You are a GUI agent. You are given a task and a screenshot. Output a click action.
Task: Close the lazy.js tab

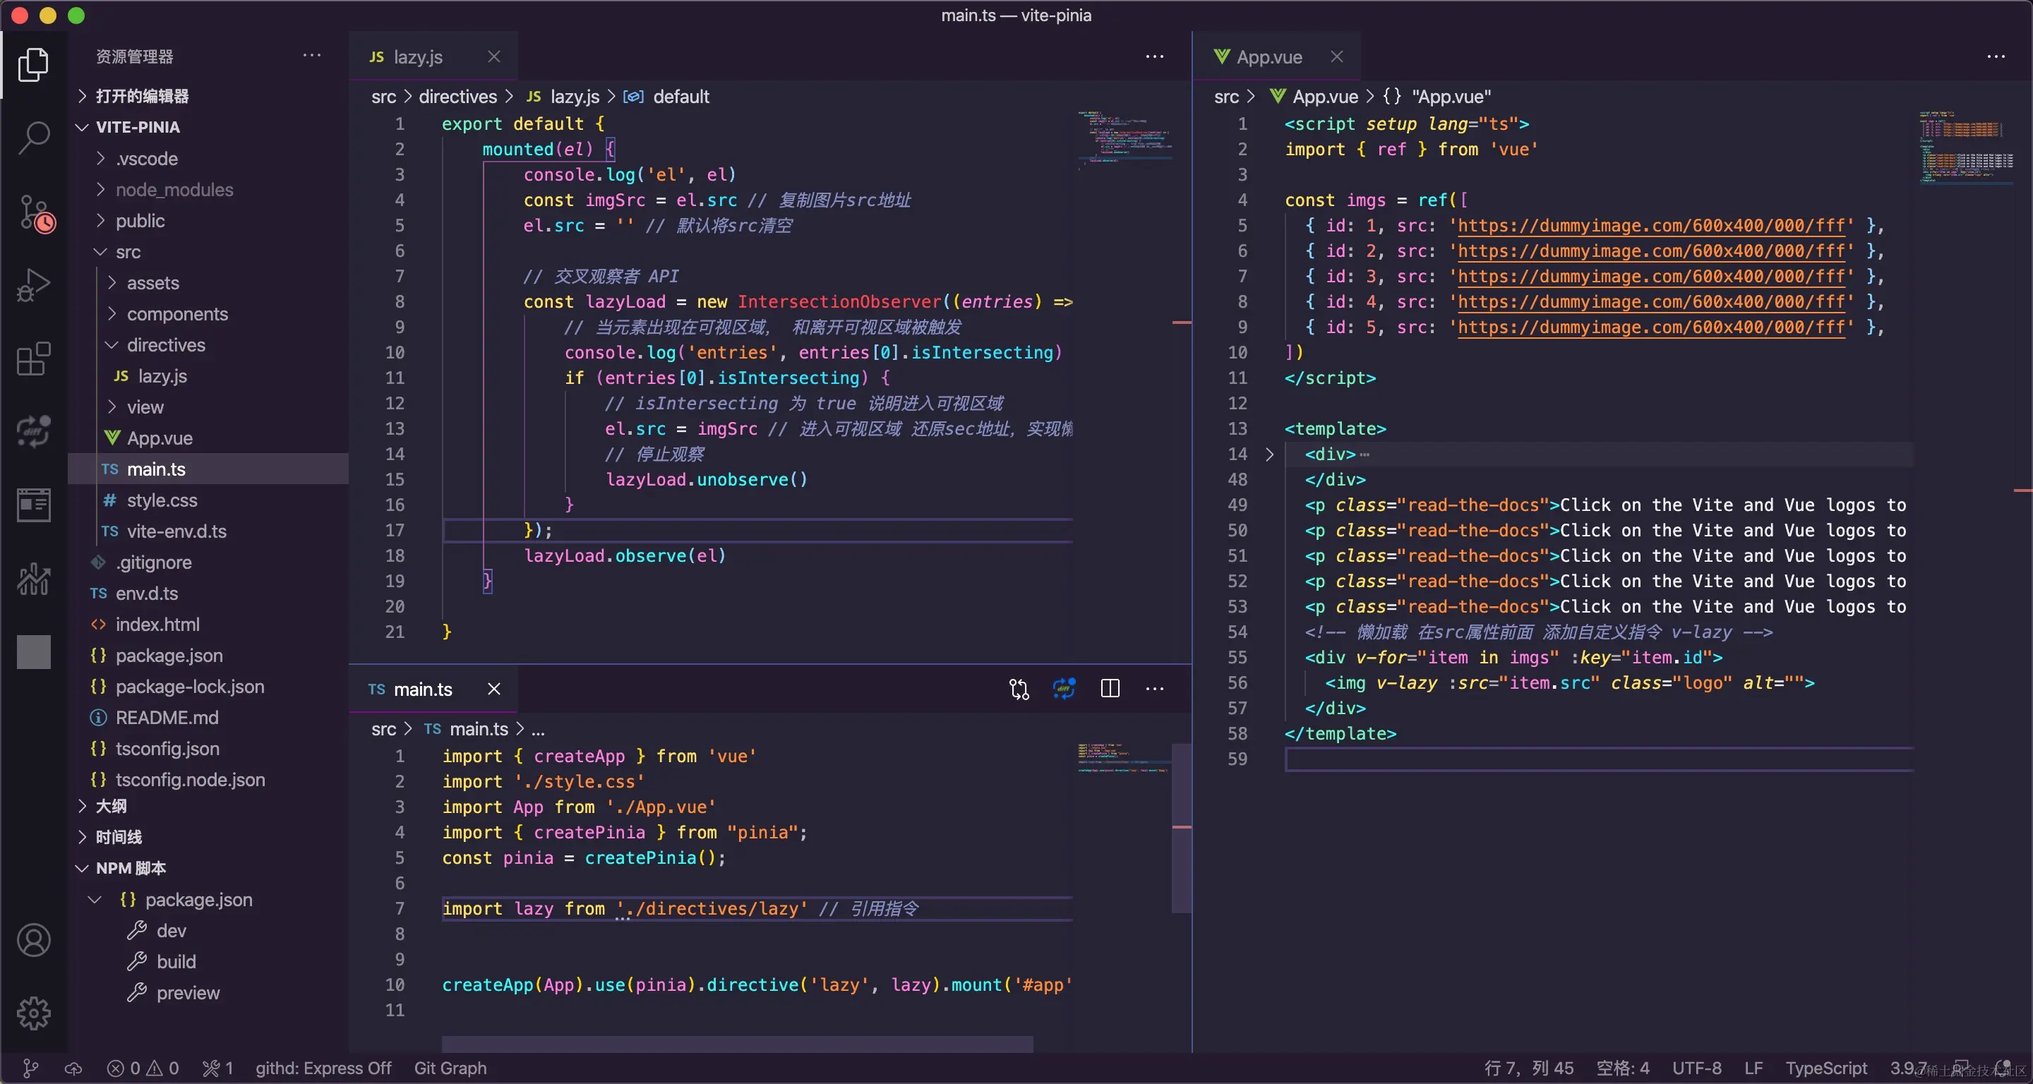(494, 56)
